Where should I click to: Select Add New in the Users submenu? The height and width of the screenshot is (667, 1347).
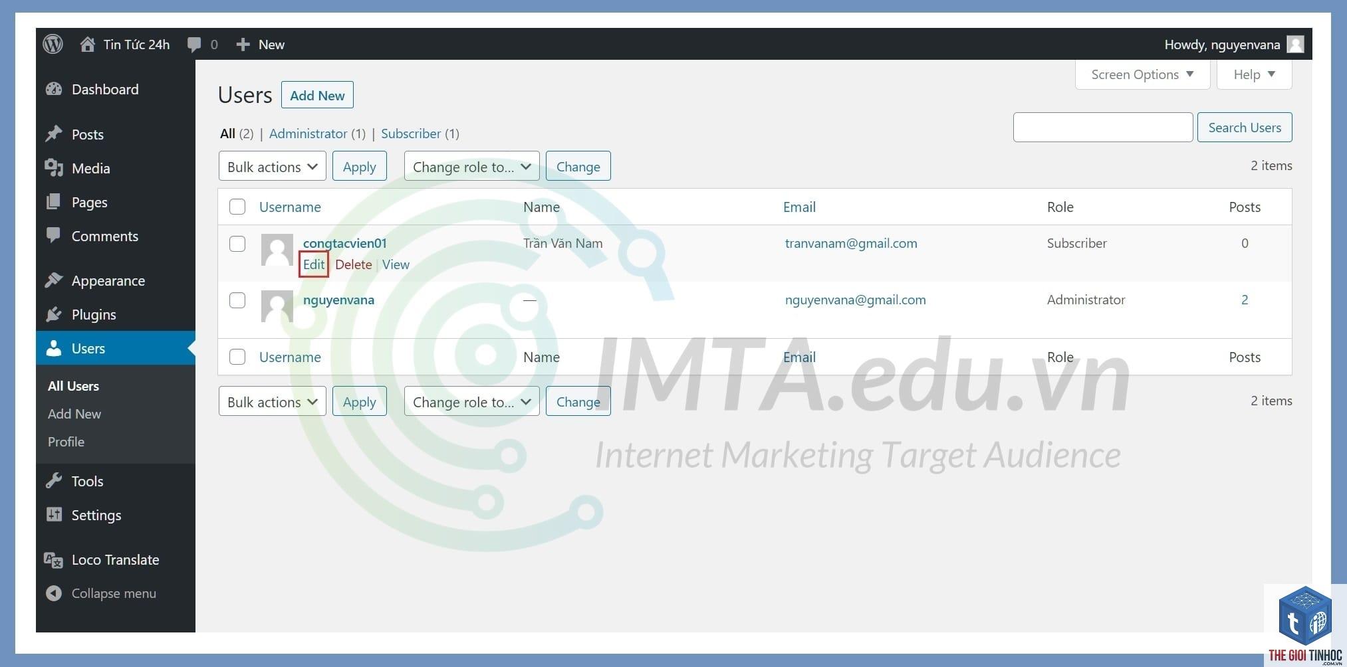click(x=74, y=414)
